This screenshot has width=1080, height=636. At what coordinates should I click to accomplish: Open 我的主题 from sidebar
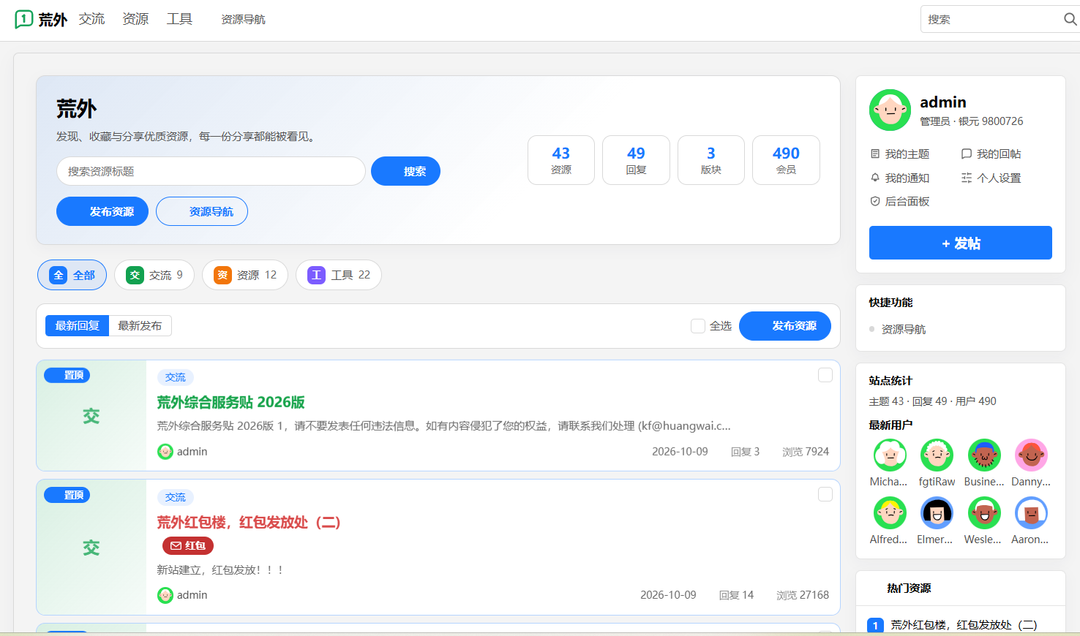click(899, 154)
